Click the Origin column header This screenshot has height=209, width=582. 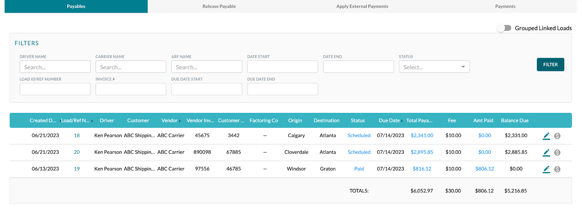295,121
